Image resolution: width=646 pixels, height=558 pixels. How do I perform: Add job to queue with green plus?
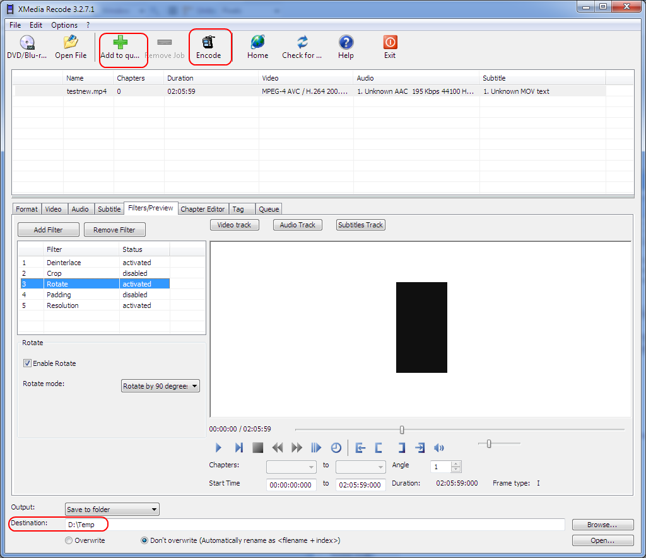tap(120, 43)
